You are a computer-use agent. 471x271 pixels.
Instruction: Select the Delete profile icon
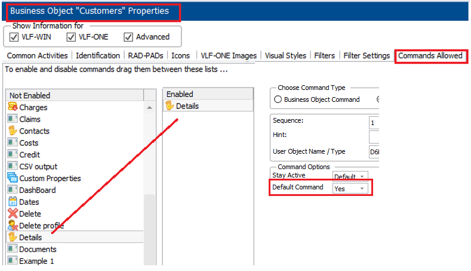click(x=12, y=226)
